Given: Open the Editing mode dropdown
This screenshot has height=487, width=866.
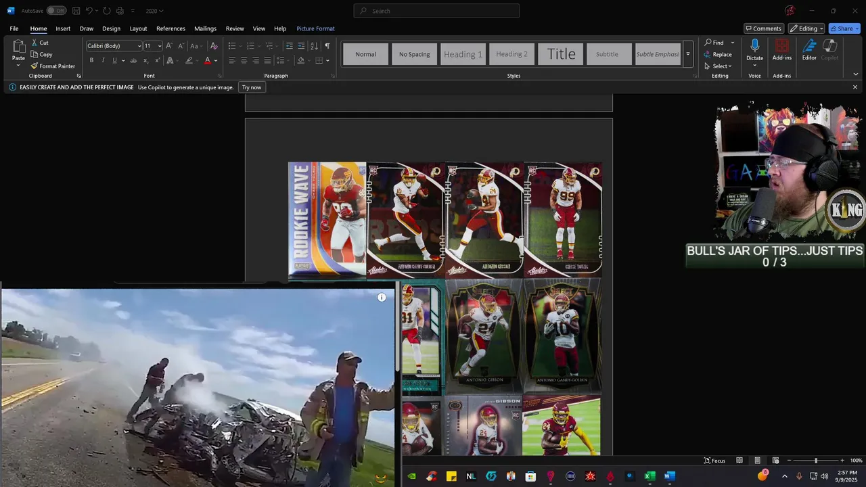Looking at the screenshot, I should pos(806,28).
